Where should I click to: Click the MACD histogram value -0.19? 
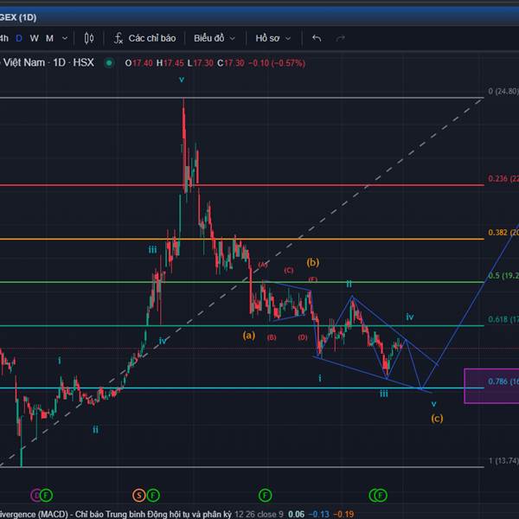click(x=343, y=515)
